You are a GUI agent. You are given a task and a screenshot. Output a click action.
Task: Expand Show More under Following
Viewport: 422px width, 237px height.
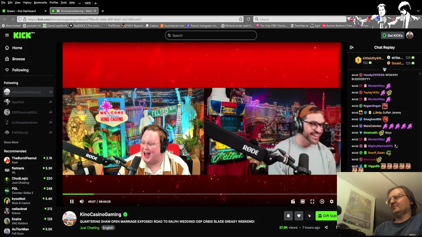[11, 142]
